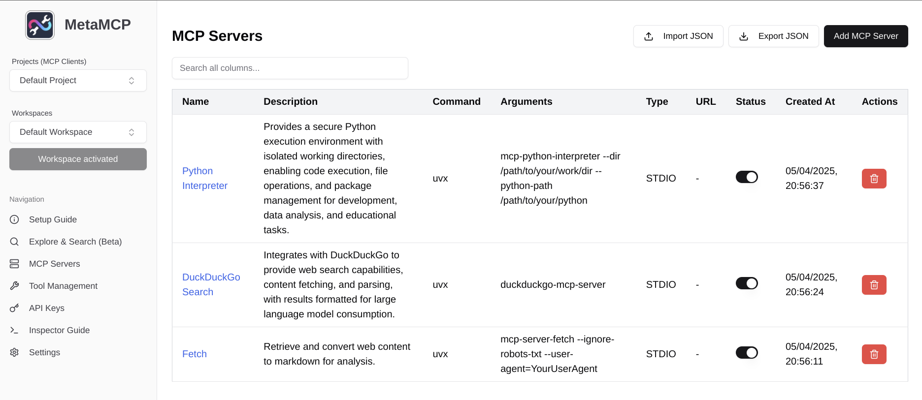922x400 pixels.
Task: Click STDIO type in DuckDuckGo row
Action: click(x=661, y=285)
